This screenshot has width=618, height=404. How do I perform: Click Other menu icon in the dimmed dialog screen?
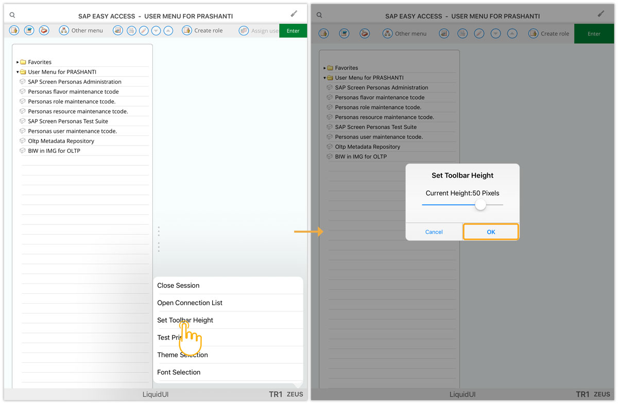point(388,34)
